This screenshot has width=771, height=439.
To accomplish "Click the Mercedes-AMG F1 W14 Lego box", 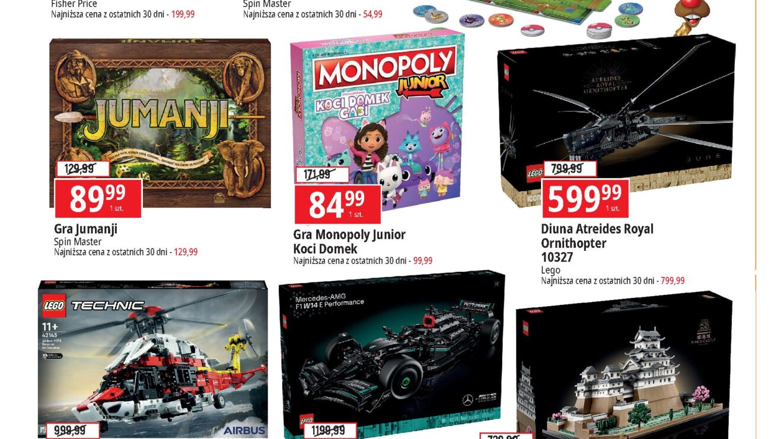I will (391, 355).
